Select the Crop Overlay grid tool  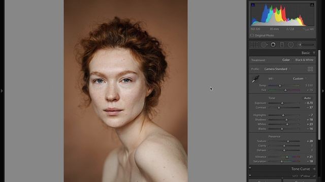point(254,44)
